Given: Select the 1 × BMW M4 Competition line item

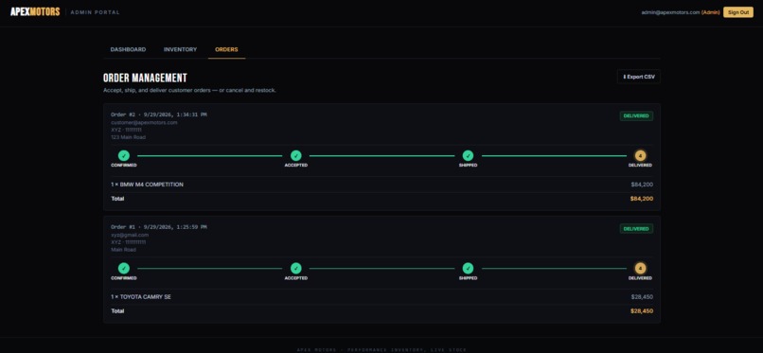Looking at the screenshot, I should [x=147, y=185].
